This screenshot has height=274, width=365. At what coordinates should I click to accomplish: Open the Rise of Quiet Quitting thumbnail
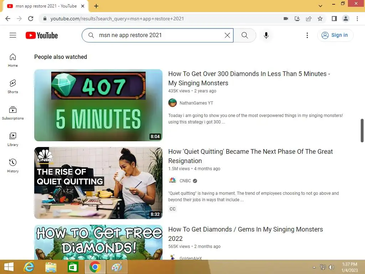pos(98,183)
